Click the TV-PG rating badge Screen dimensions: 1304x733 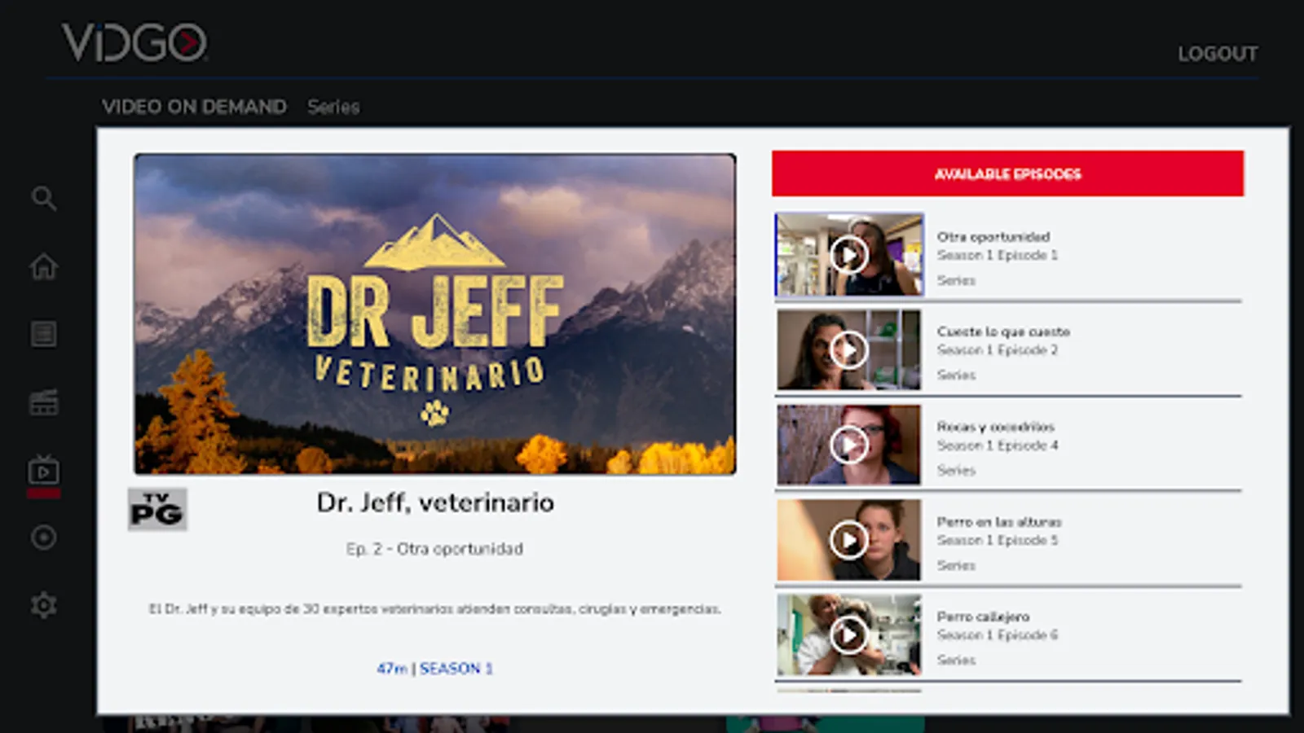coord(157,509)
